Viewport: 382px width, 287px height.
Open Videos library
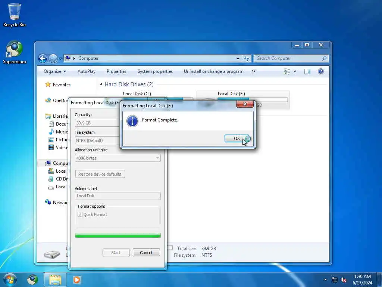point(59,147)
